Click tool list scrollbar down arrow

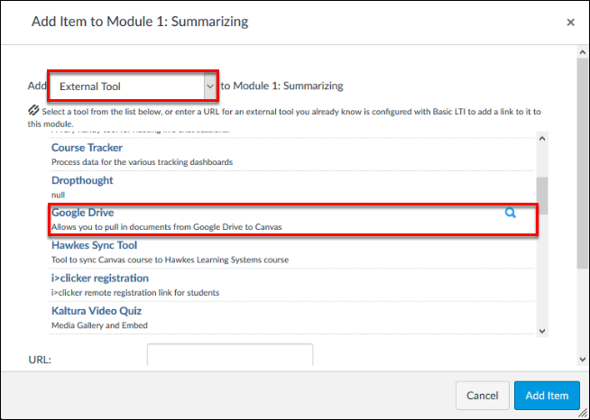542,331
